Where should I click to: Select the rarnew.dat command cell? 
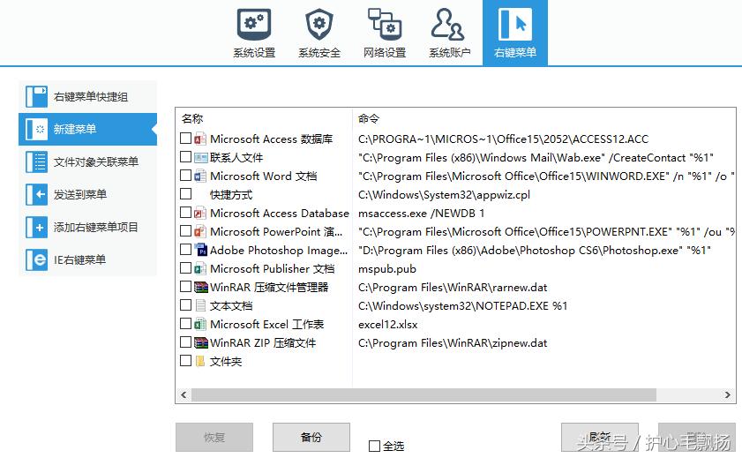pyautogui.click(x=453, y=288)
